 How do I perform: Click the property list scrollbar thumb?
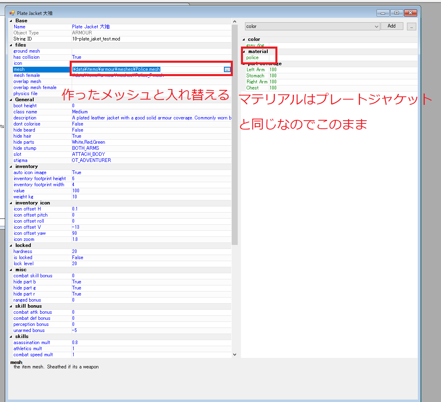[x=234, y=135]
